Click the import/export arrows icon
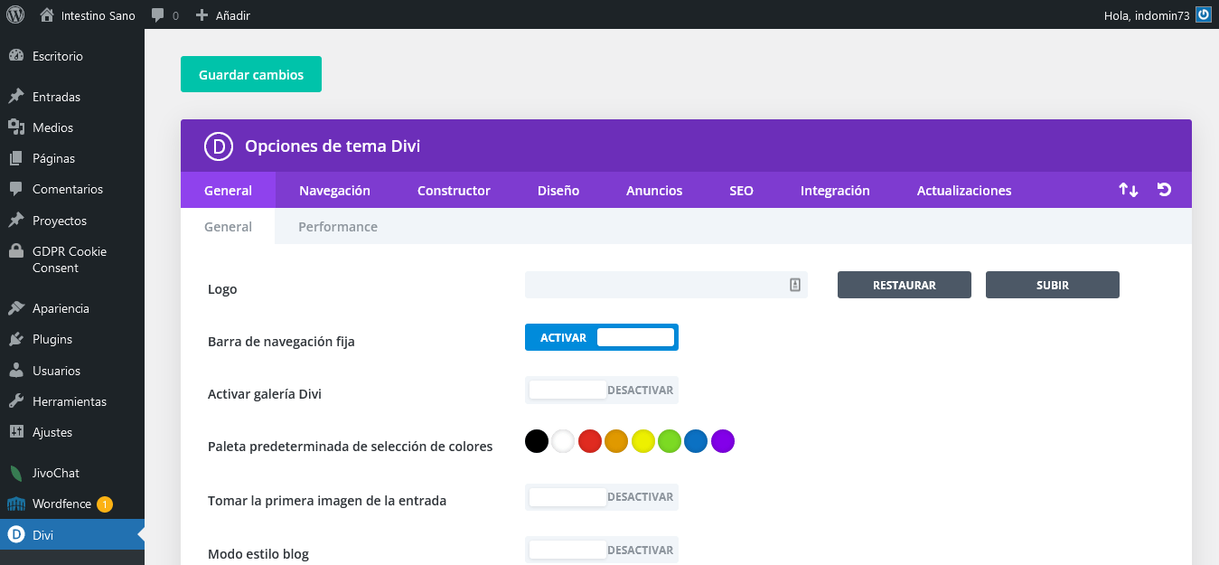 1129,190
